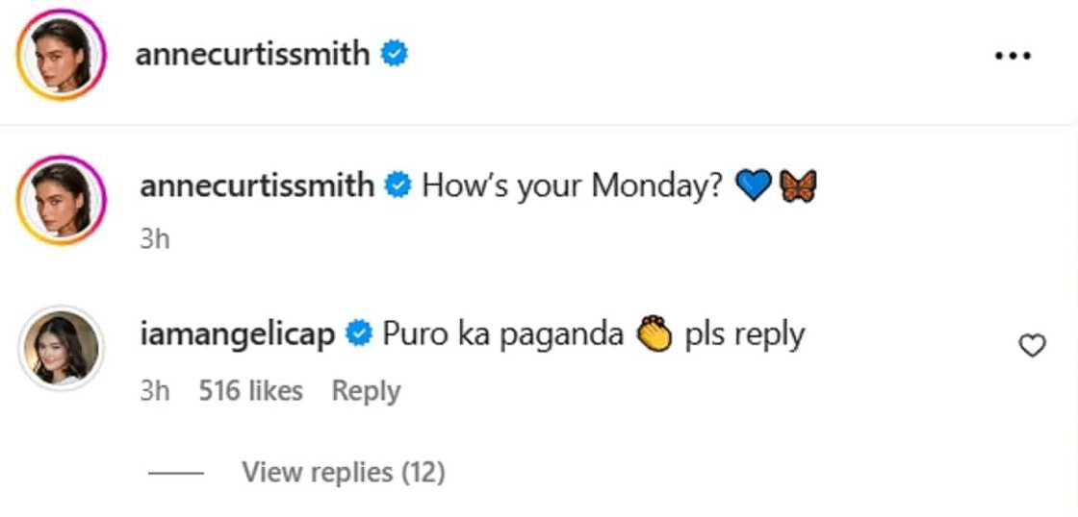Open annecurtissmith profile from the caption username

[x=257, y=185]
